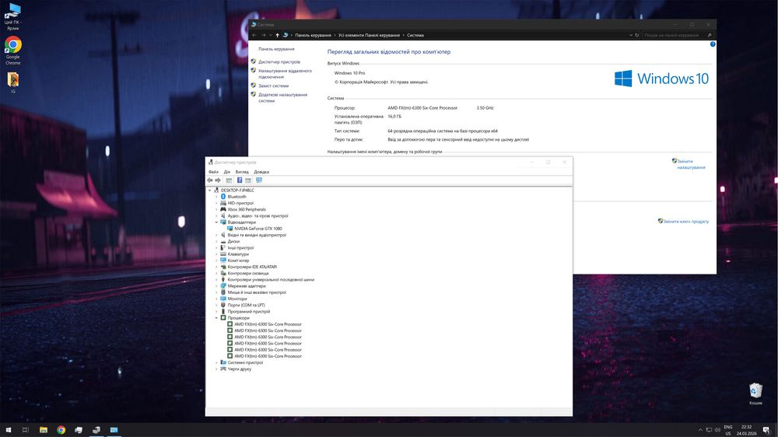Select the Кошик recycle bin icon
Image resolution: width=778 pixels, height=437 pixels.
click(x=755, y=394)
